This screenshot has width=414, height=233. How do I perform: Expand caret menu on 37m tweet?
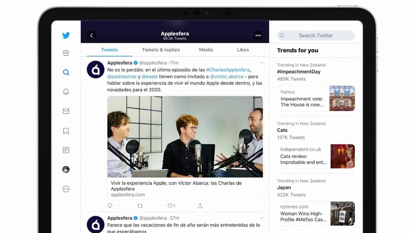point(262,218)
